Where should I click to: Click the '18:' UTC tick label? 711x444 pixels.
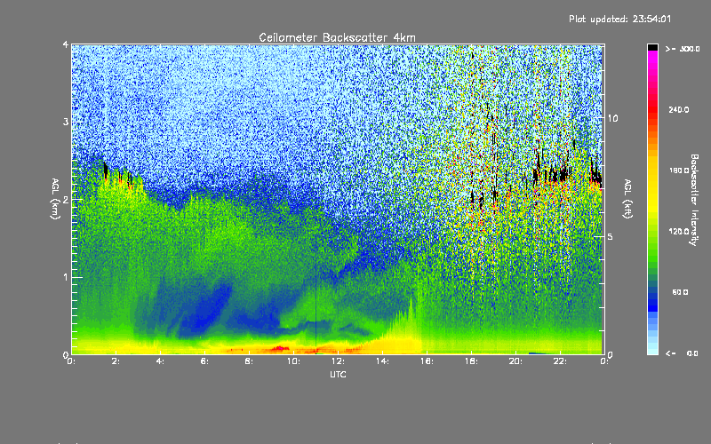[x=471, y=361]
